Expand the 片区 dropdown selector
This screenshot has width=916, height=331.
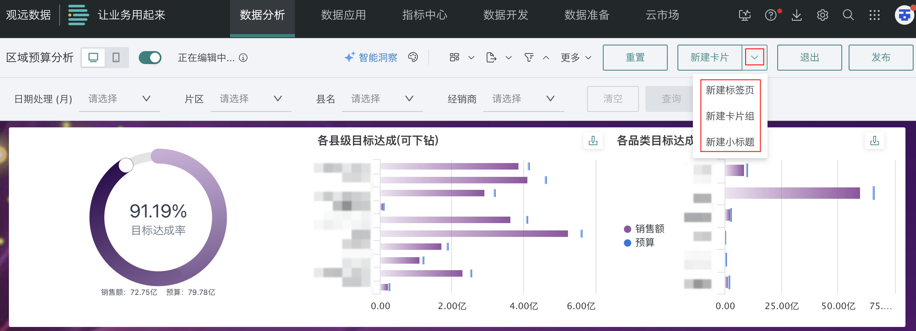[251, 99]
